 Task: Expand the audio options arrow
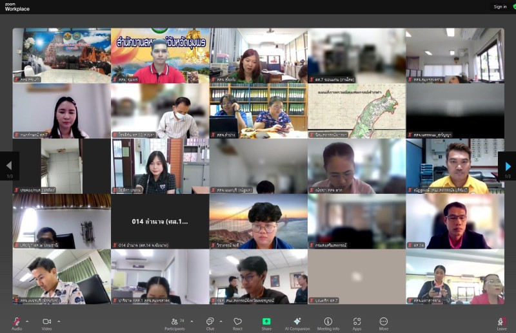[x=27, y=321]
